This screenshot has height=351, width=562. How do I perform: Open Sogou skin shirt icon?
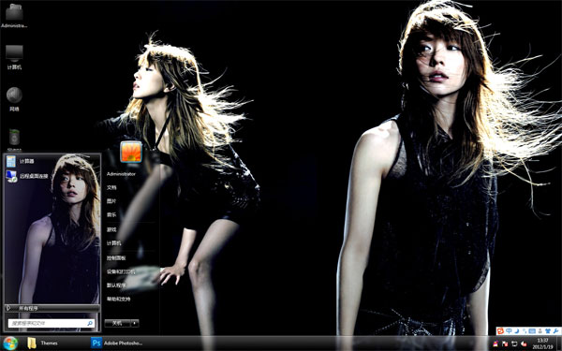click(548, 331)
